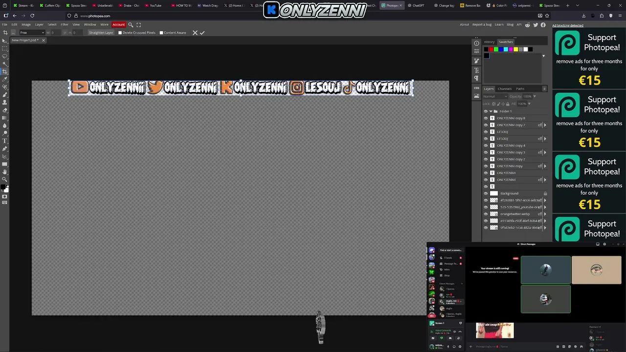Open the Learn link
Screen dimensions: 626x352
499,24
